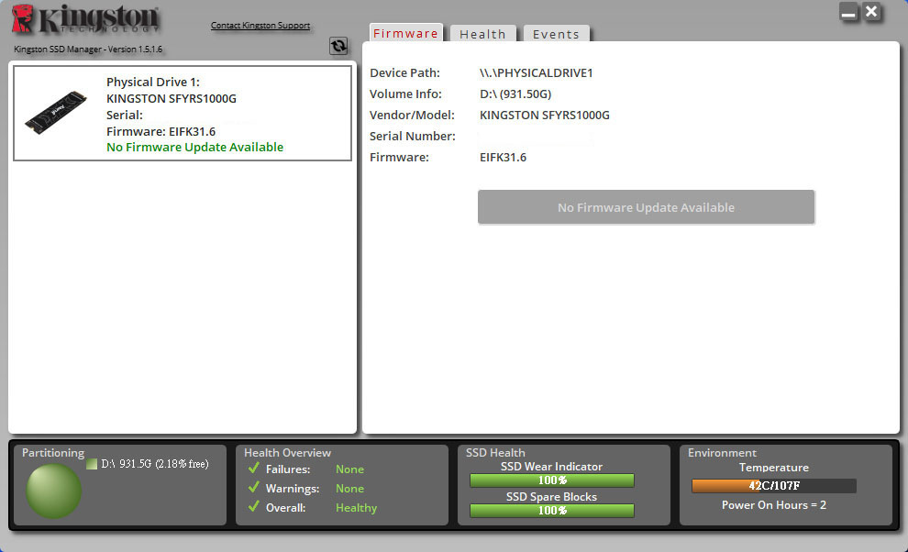Click the green No Firmware Update Available status
Viewport: 908px width, 552px height.
[195, 147]
